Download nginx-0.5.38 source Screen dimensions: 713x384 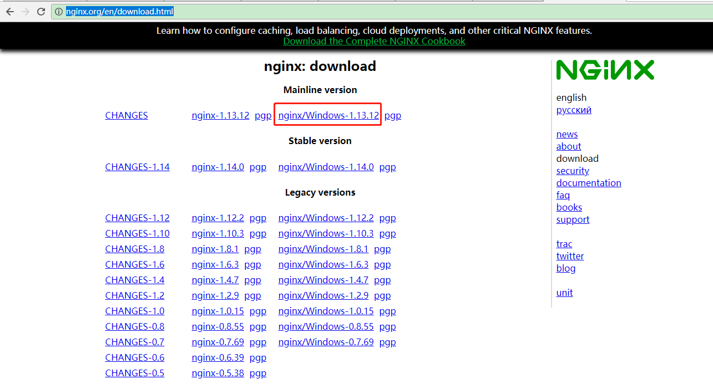(218, 373)
